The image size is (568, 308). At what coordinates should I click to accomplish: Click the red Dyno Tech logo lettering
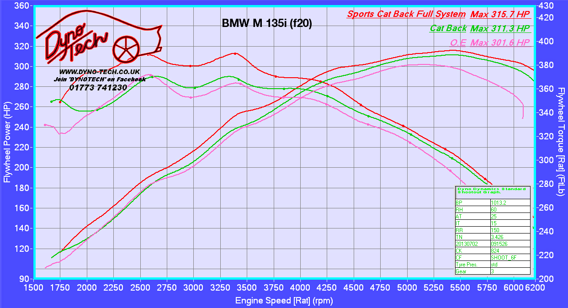coord(73,44)
